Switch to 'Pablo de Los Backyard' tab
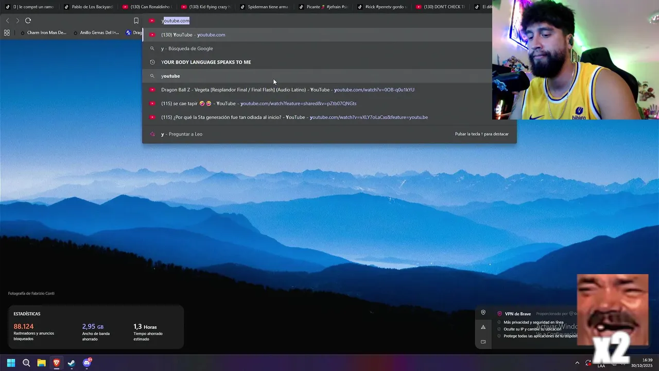The height and width of the screenshot is (371, 659). pos(88,7)
